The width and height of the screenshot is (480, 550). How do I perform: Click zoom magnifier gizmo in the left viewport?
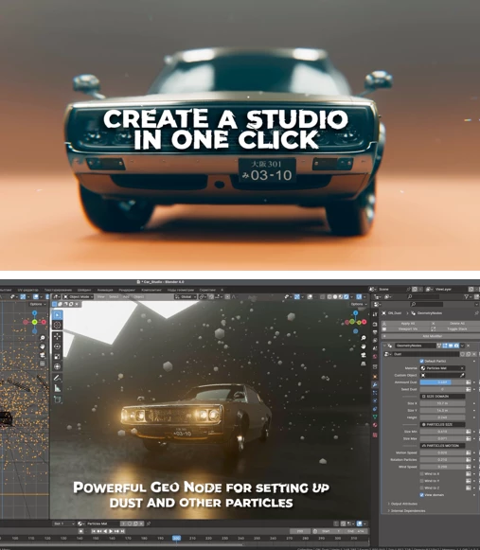(x=42, y=337)
